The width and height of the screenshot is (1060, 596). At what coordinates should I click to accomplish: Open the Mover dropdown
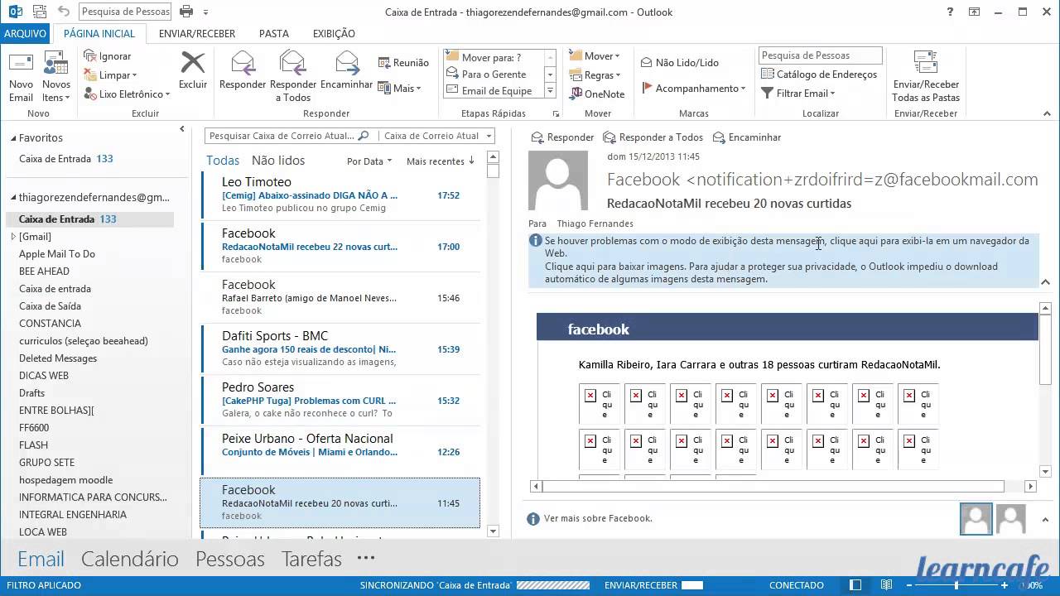[x=595, y=56]
